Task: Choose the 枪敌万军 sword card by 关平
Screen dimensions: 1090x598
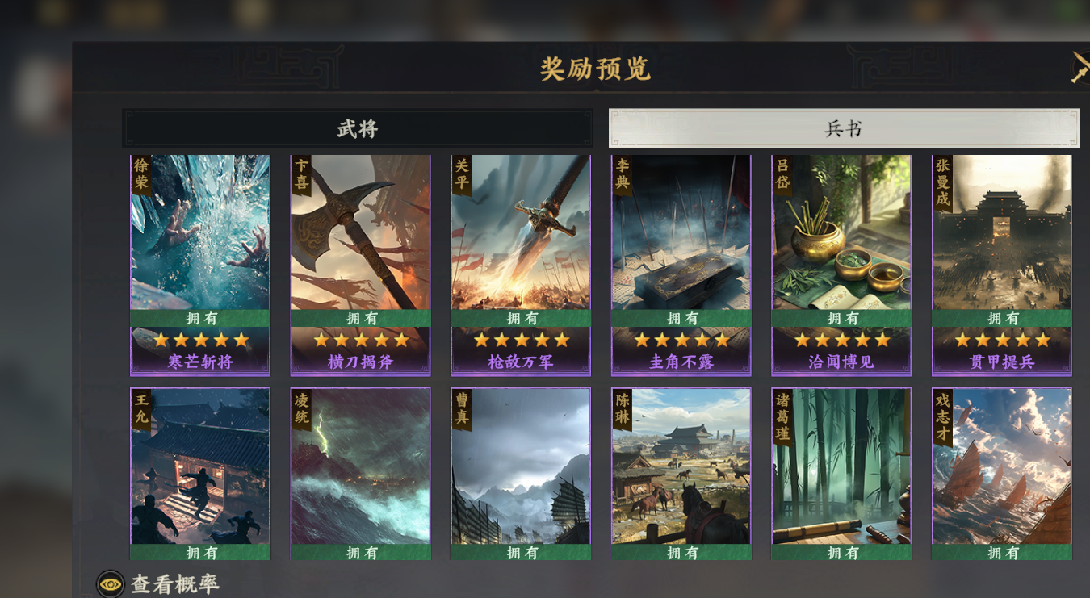Action: click(x=521, y=266)
